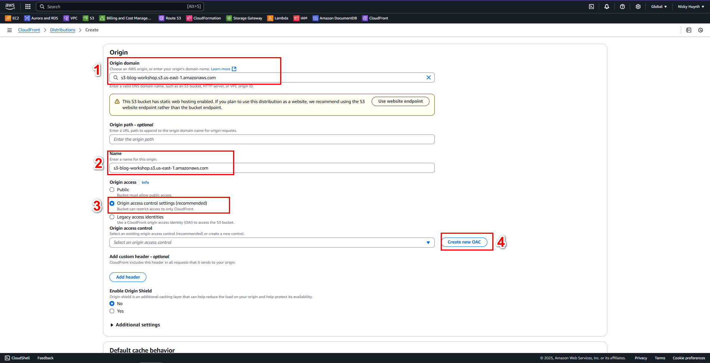The image size is (710, 363).
Task: Set Enable Origin Shield to No
Action: pyautogui.click(x=112, y=304)
